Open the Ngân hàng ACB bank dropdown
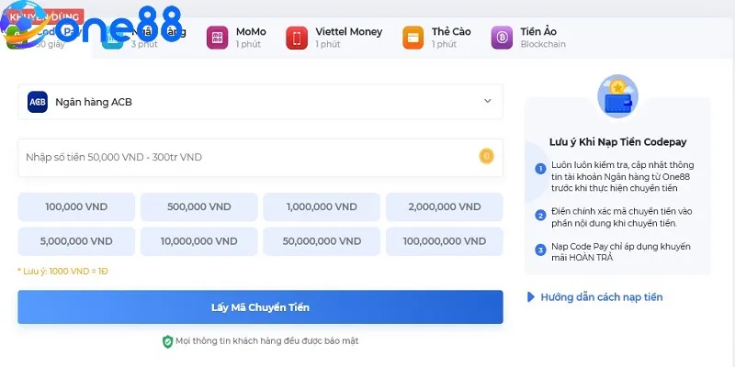This screenshot has height=367, width=735. tap(260, 102)
